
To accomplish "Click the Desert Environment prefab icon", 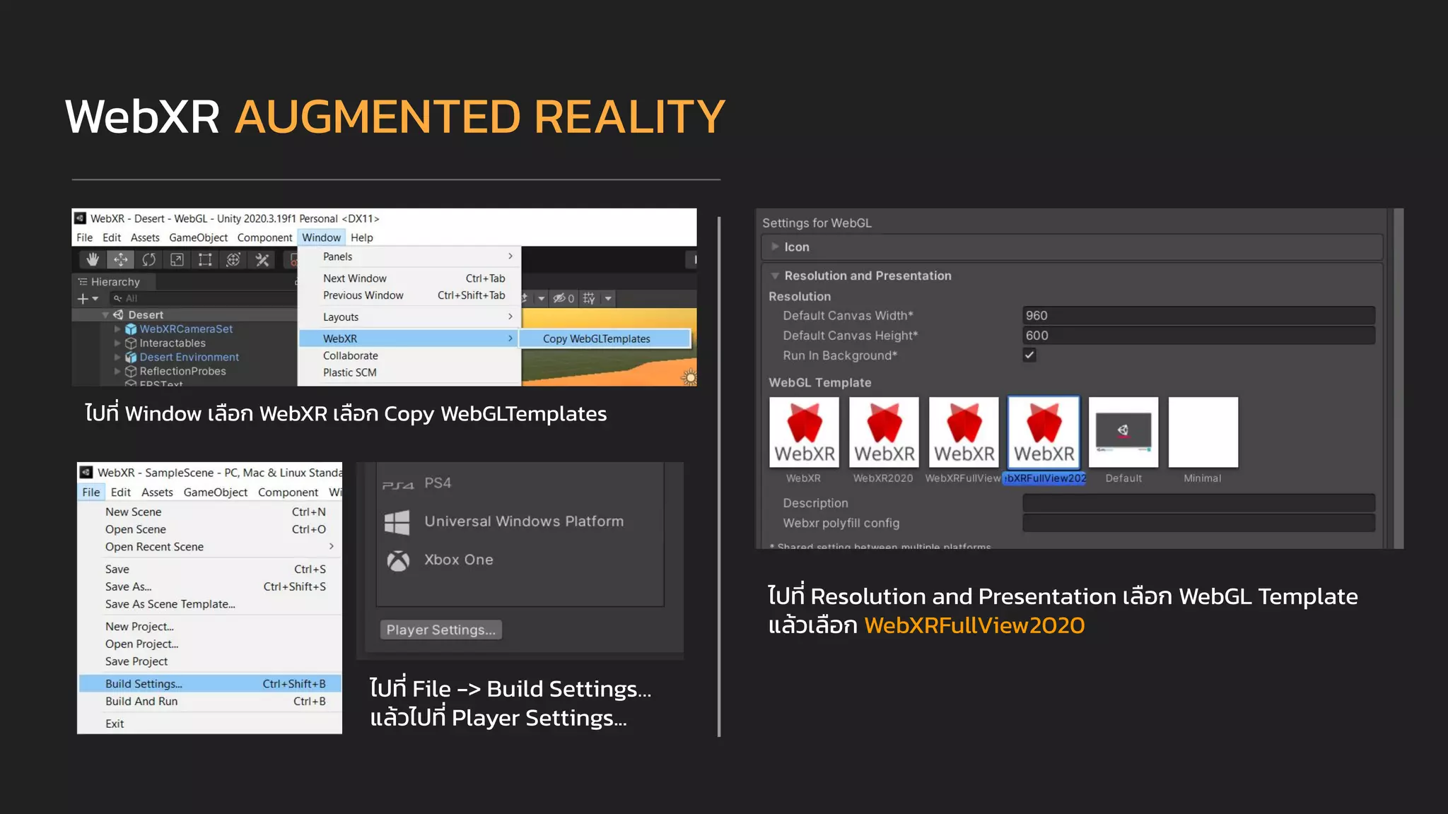I will 131,358.
